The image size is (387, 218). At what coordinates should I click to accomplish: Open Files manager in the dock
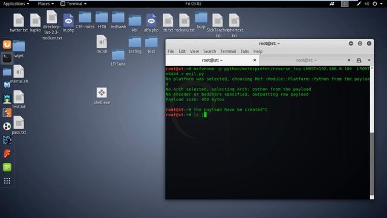7,72
